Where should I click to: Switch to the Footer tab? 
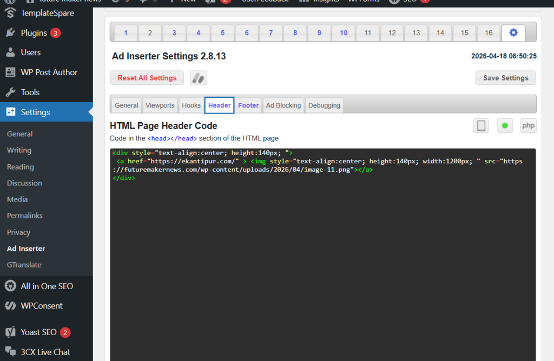point(248,105)
